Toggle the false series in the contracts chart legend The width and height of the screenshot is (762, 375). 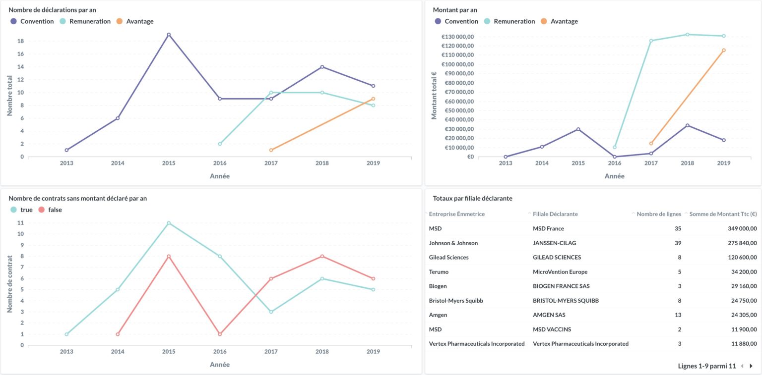[x=50, y=210]
